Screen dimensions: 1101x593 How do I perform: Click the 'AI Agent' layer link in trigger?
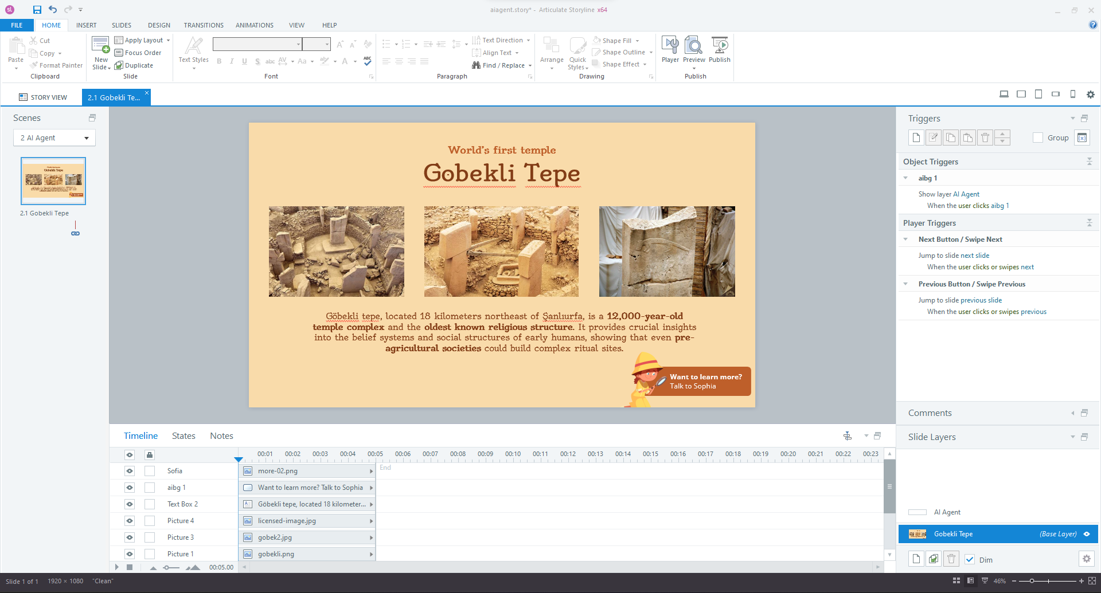pos(966,194)
